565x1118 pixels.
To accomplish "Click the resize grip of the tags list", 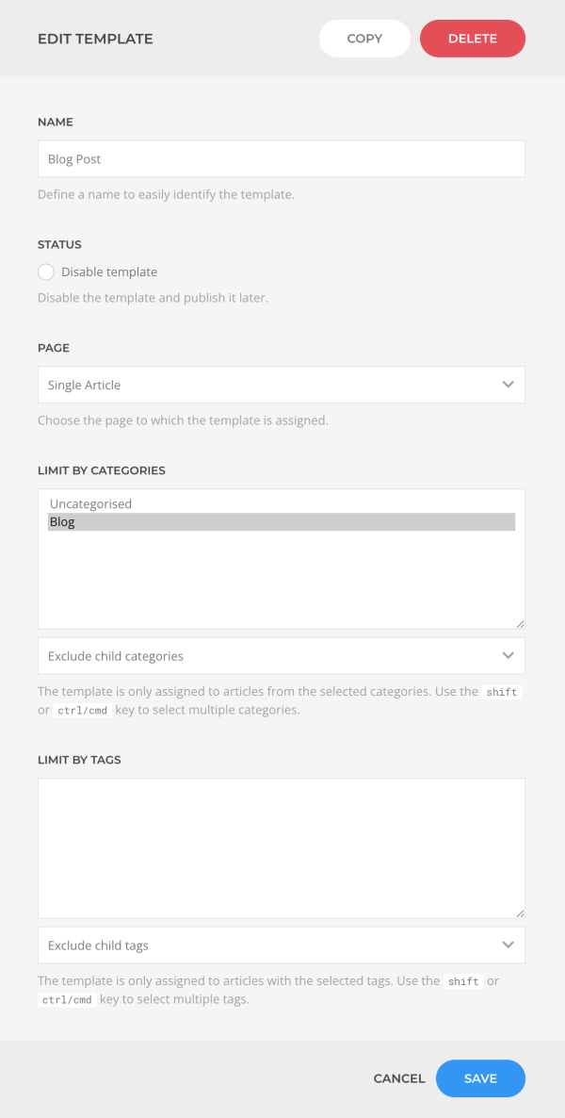I will [x=520, y=912].
